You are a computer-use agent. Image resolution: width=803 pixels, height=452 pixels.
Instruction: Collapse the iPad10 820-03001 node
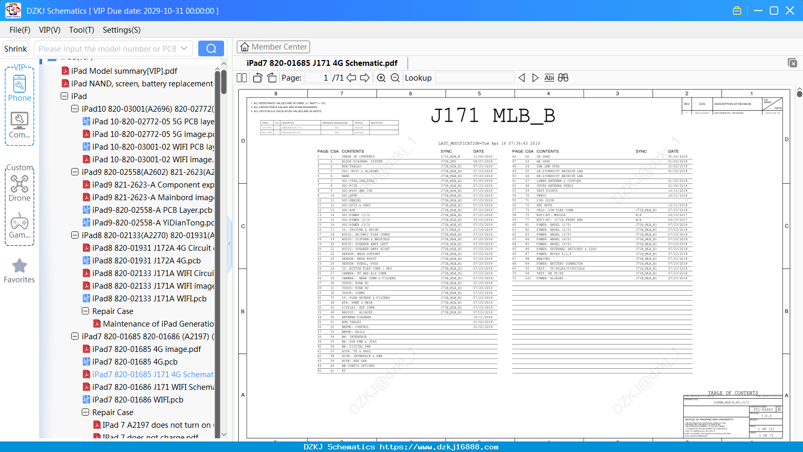point(75,109)
